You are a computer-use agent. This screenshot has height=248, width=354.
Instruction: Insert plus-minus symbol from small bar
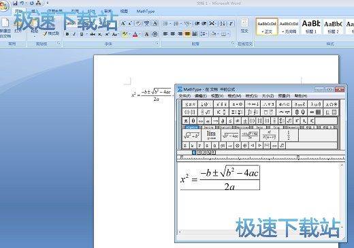point(245,121)
